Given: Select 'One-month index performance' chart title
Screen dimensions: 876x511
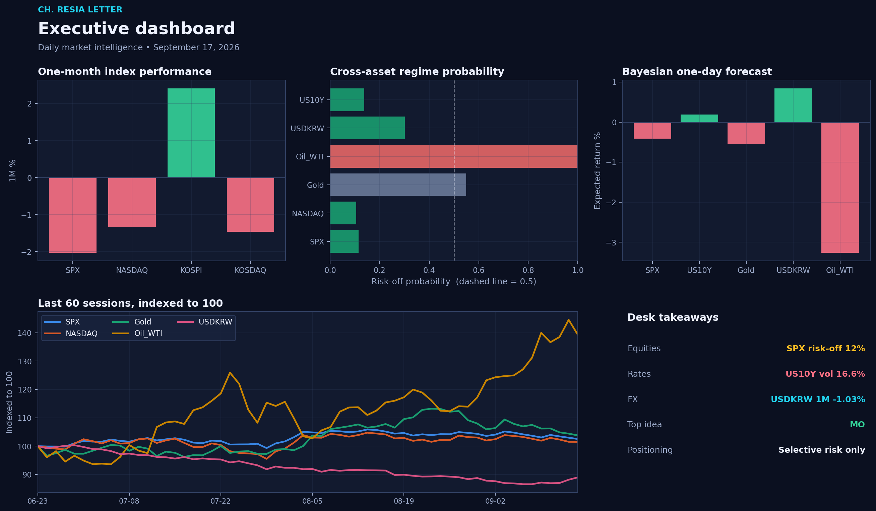Looking at the screenshot, I should [124, 72].
